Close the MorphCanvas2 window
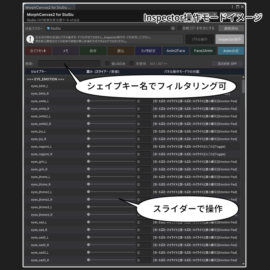Viewport: 270px width, 270px height. coord(242,7)
